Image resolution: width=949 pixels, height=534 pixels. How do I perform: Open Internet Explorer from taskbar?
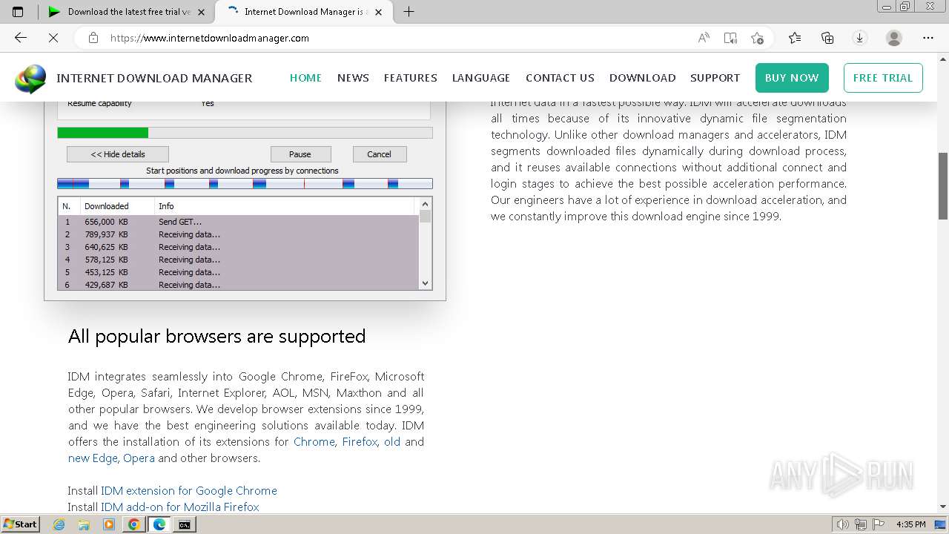[x=59, y=524]
